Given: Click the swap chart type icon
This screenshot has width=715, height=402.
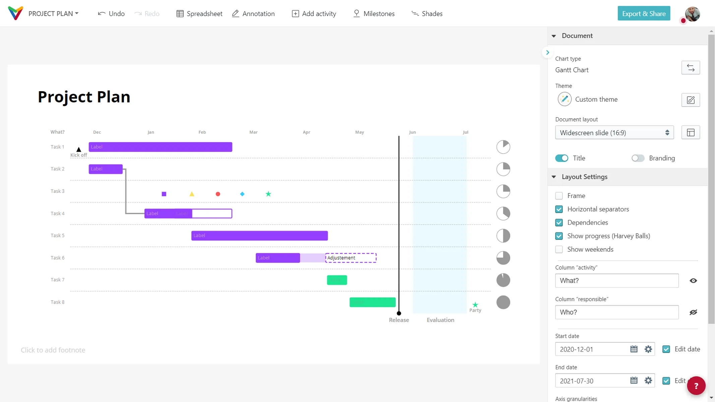Looking at the screenshot, I should pyautogui.click(x=691, y=68).
